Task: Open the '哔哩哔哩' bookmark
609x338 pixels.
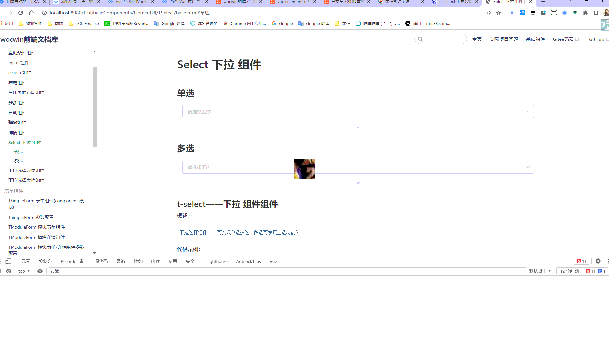Action: pyautogui.click(x=378, y=23)
